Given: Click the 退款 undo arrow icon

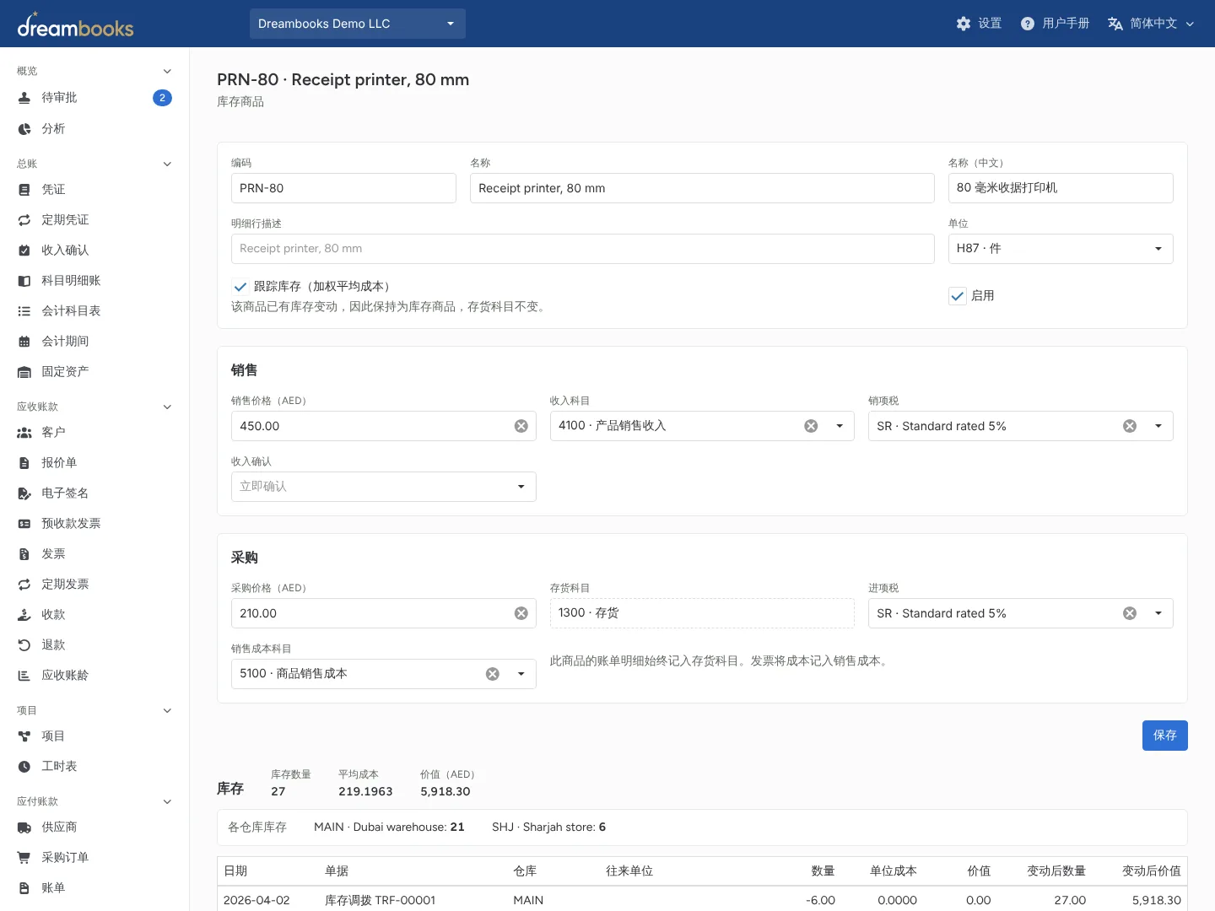Looking at the screenshot, I should pyautogui.click(x=24, y=645).
